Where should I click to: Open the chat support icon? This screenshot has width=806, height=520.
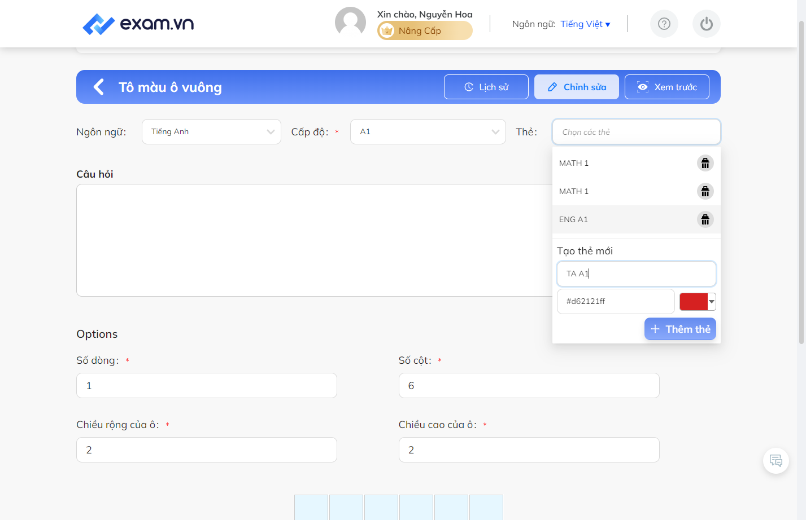(776, 461)
